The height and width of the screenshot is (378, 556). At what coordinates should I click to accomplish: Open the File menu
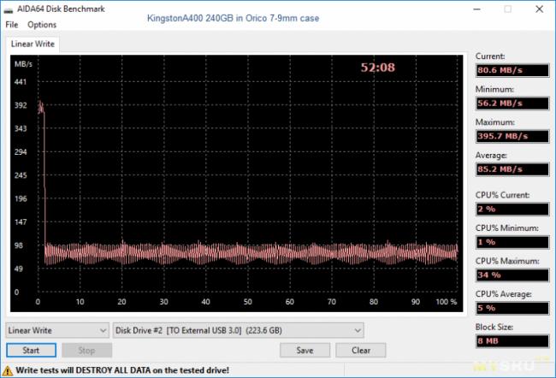(12, 25)
